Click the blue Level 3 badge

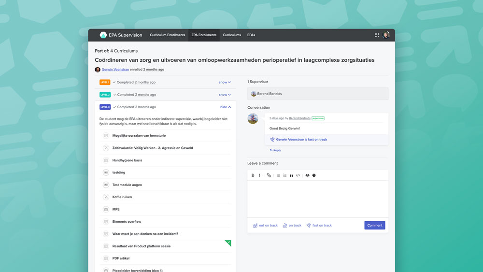tap(105, 107)
